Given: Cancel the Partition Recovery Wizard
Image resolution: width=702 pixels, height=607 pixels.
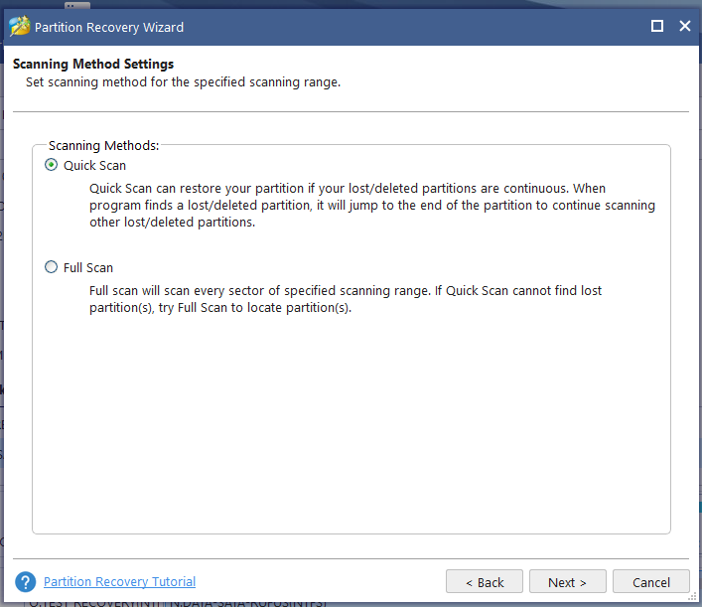Looking at the screenshot, I should 651,581.
